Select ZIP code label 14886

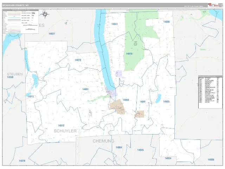pyautogui.click(x=166, y=22)
